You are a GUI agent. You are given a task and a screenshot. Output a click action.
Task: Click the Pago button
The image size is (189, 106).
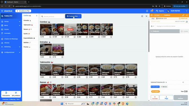[166, 98]
